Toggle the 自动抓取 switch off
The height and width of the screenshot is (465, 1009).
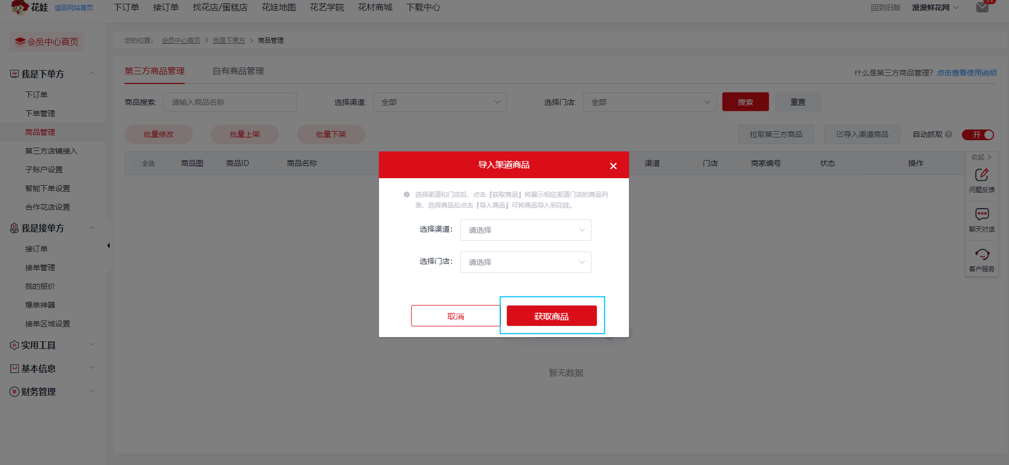[x=977, y=135]
